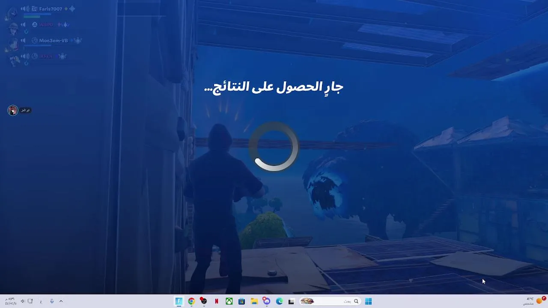Open the Xbox app in taskbar
The width and height of the screenshot is (548, 308).
(x=229, y=301)
